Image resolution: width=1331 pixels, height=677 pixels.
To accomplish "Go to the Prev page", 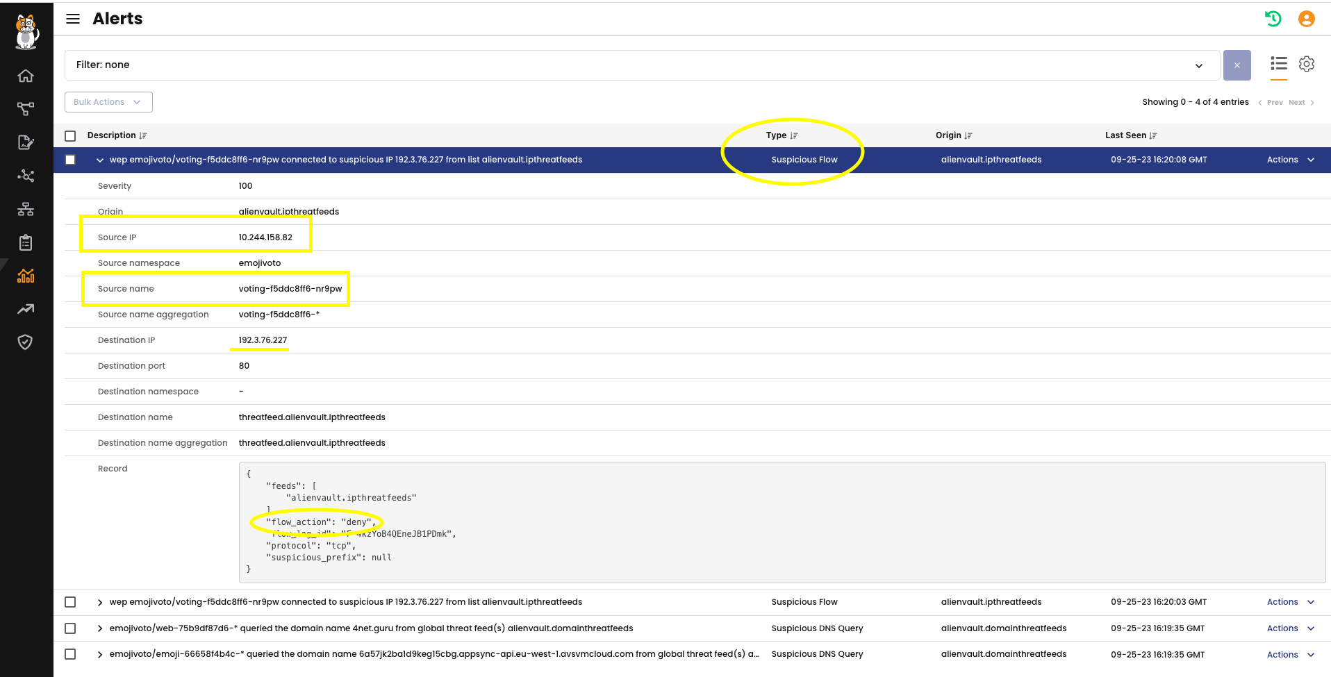I will click(1271, 103).
